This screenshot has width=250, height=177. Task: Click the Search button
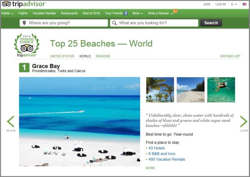[x=211, y=23]
